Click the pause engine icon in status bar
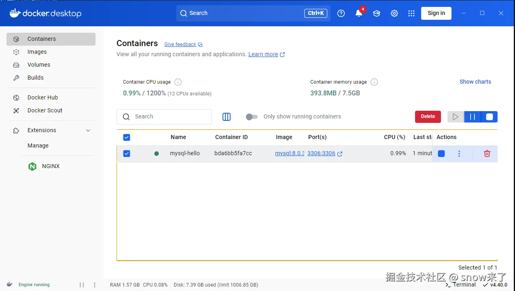The width and height of the screenshot is (515, 291). [x=82, y=285]
